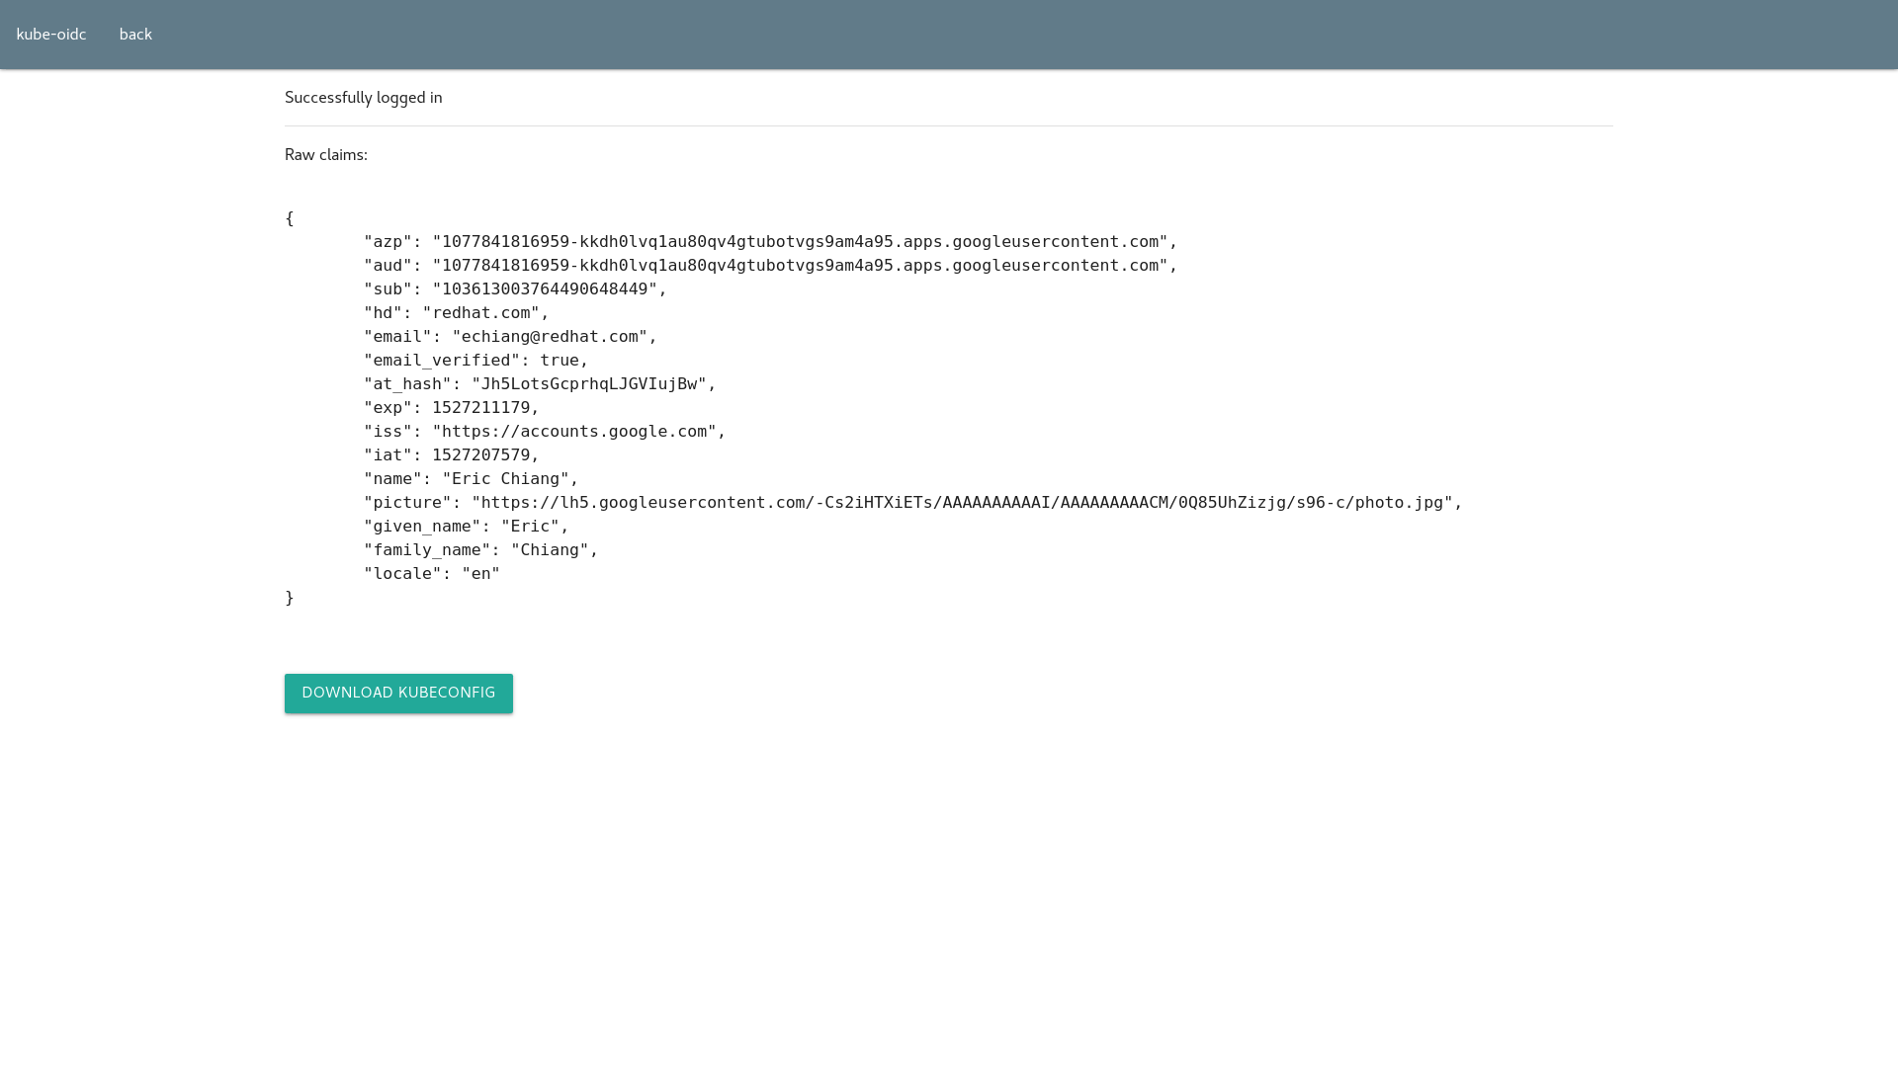
Task: Click the exp timestamp value
Action: (481, 408)
